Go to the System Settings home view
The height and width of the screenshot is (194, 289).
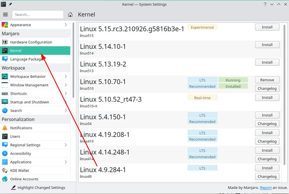(x=70, y=15)
